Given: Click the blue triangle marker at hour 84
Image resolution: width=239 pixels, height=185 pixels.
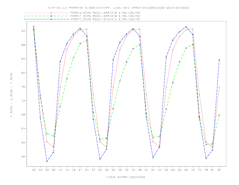Looking at the screenshot, I should tap(219, 60).
